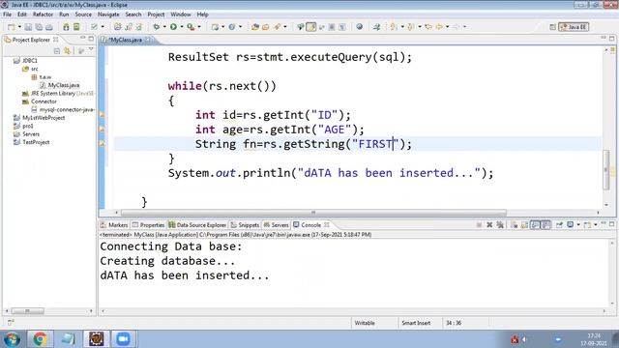
Task: Switch to the Servers tab
Action: click(x=276, y=225)
